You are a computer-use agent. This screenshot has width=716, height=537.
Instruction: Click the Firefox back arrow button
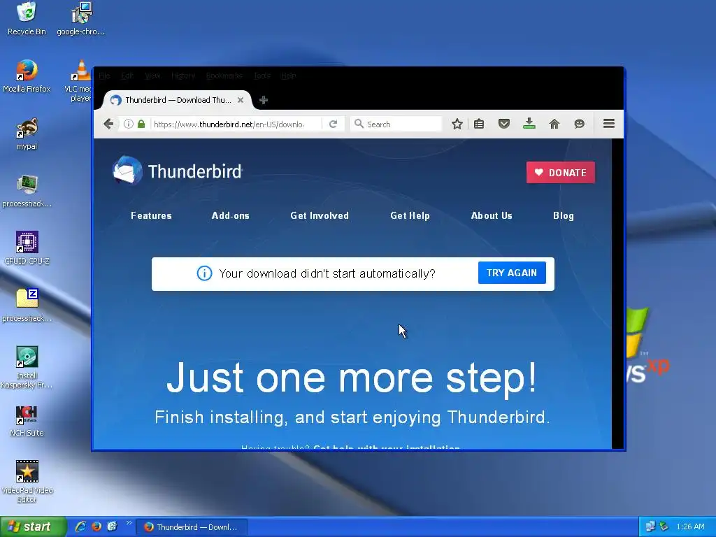point(108,124)
